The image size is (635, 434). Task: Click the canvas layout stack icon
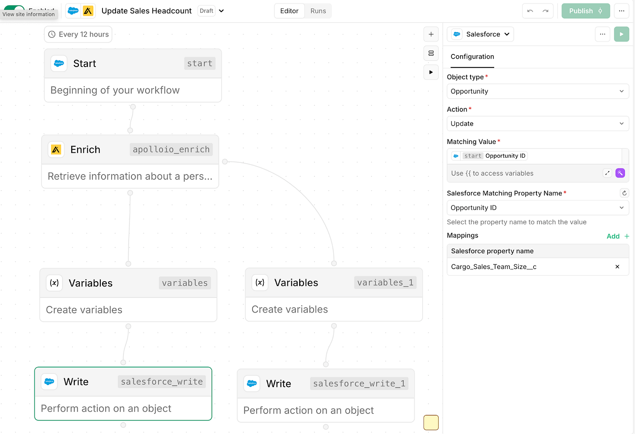point(431,53)
